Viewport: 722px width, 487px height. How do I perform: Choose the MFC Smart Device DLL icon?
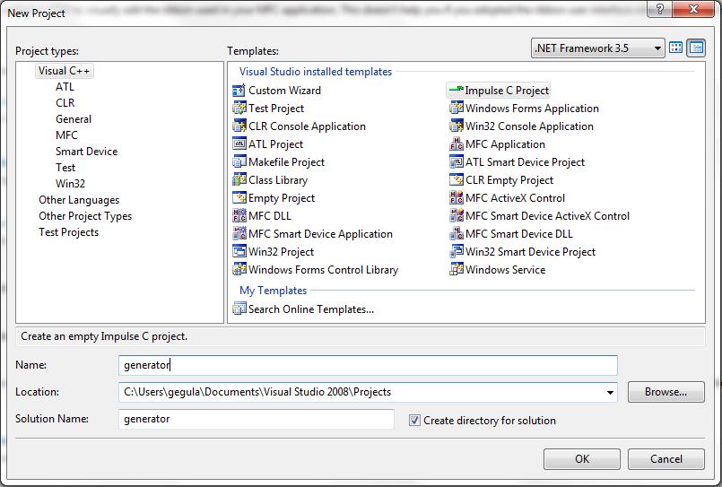pos(456,234)
